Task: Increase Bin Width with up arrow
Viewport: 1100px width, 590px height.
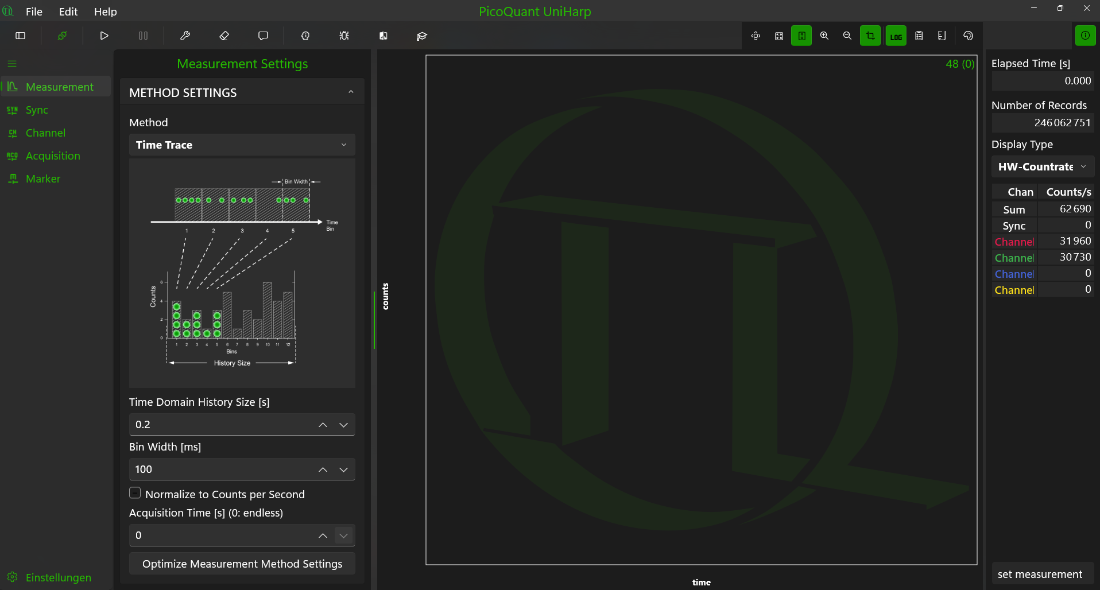Action: point(323,469)
